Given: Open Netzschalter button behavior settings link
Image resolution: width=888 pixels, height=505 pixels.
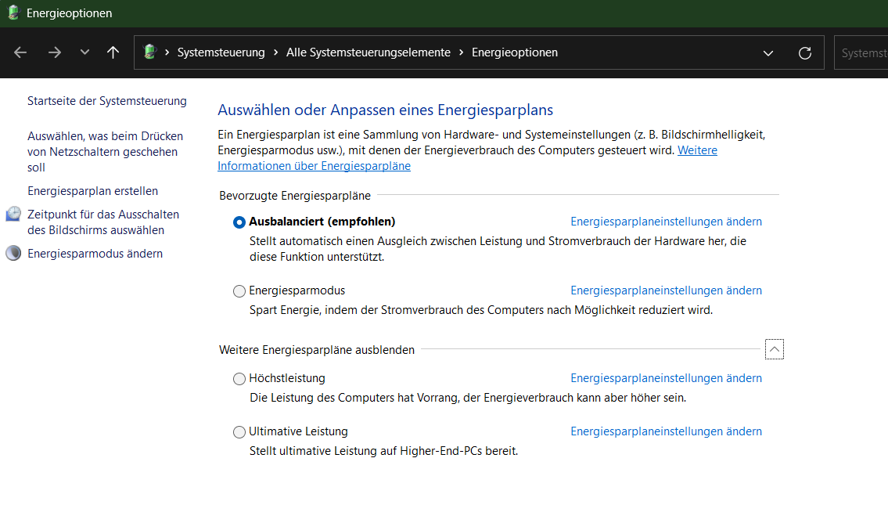Looking at the screenshot, I should 106,151.
